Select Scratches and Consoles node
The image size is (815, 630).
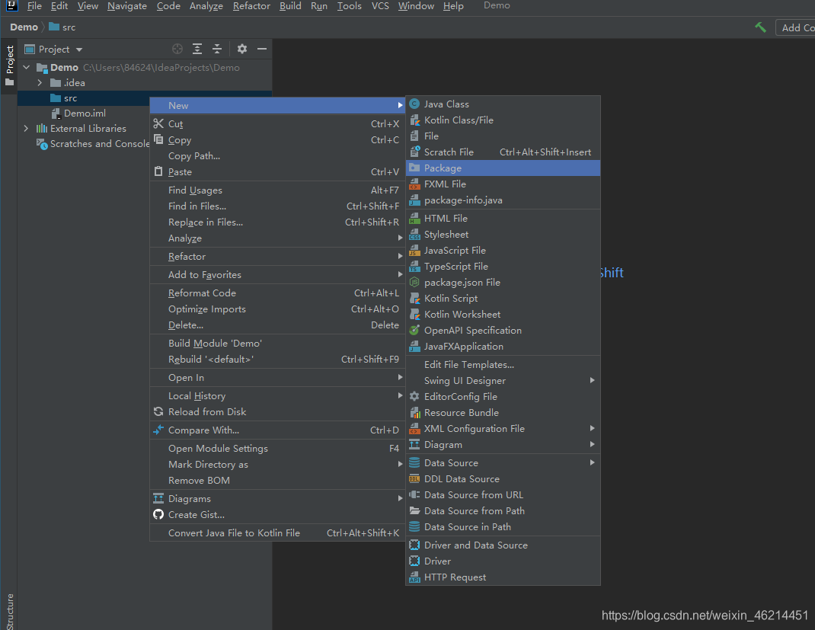[x=94, y=143]
